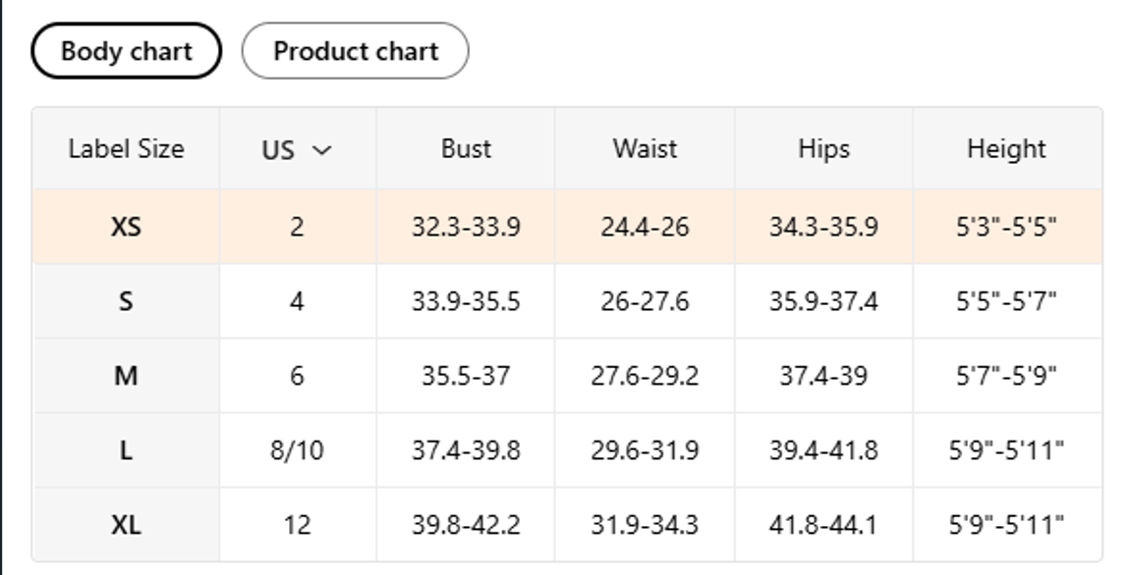Click the 27.6-29.2 waist measurement cell

645,376
